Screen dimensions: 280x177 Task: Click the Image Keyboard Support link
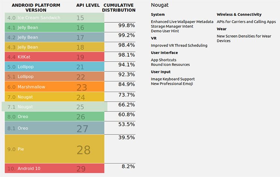[x=173, y=79]
